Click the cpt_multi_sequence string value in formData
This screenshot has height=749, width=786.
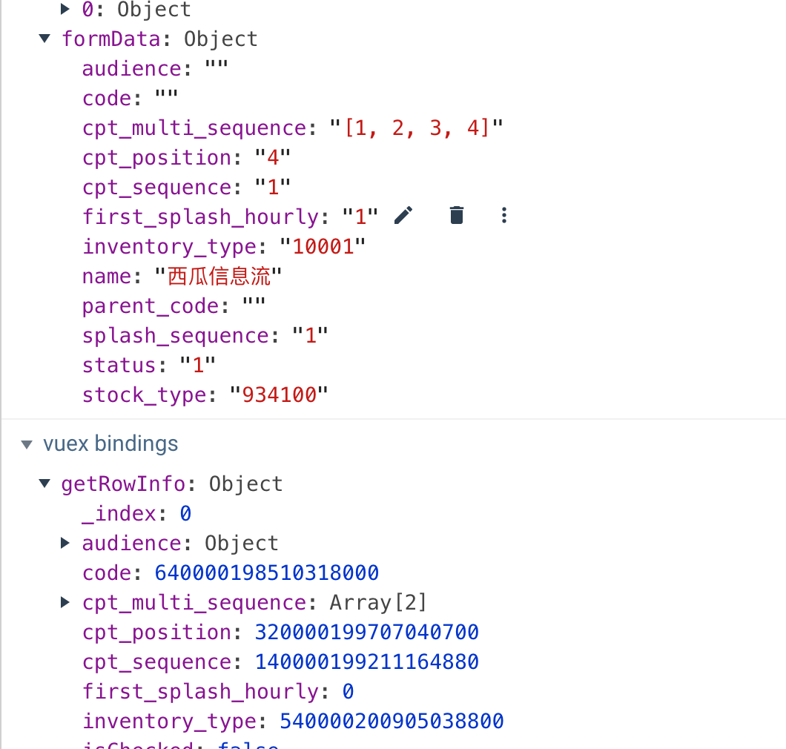pyautogui.click(x=416, y=128)
